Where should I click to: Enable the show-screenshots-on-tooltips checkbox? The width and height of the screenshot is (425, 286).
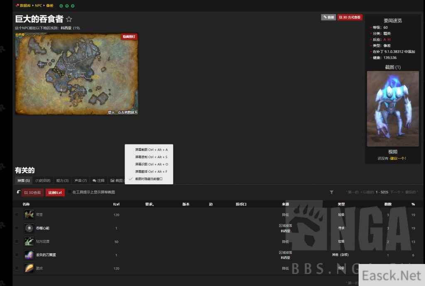70,192
